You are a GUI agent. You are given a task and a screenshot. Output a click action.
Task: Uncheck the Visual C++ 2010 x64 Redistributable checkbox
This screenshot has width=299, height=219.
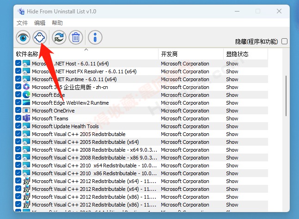18,165
